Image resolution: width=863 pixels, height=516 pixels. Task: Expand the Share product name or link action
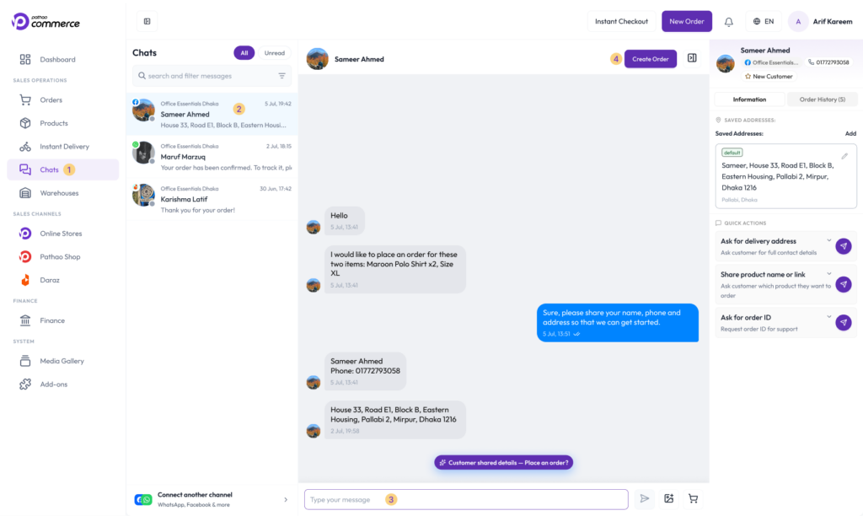829,274
